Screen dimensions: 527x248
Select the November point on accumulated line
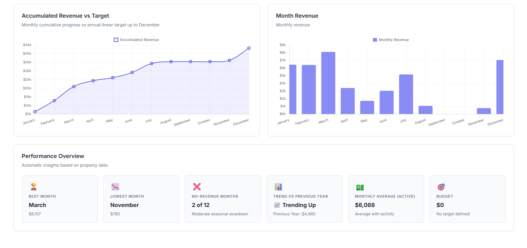(x=229, y=60)
